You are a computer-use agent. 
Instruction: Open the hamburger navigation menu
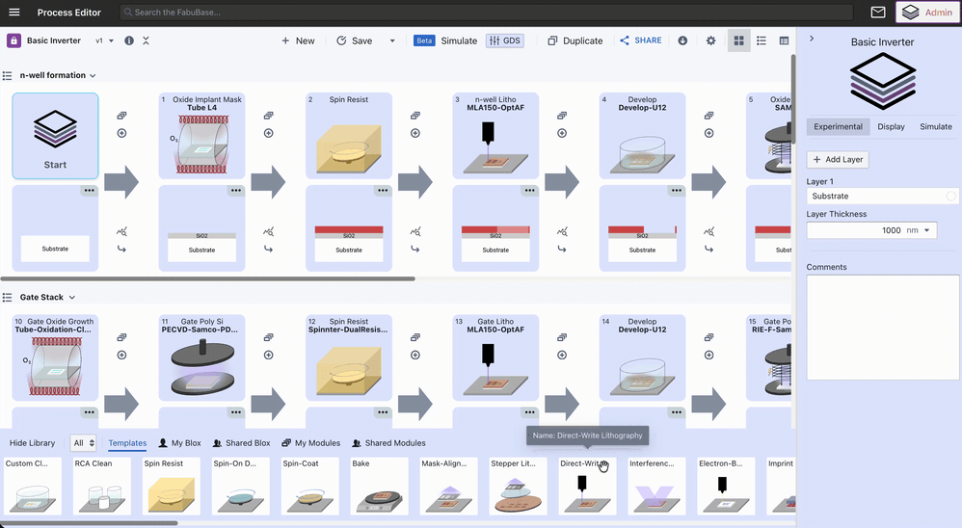click(x=14, y=13)
